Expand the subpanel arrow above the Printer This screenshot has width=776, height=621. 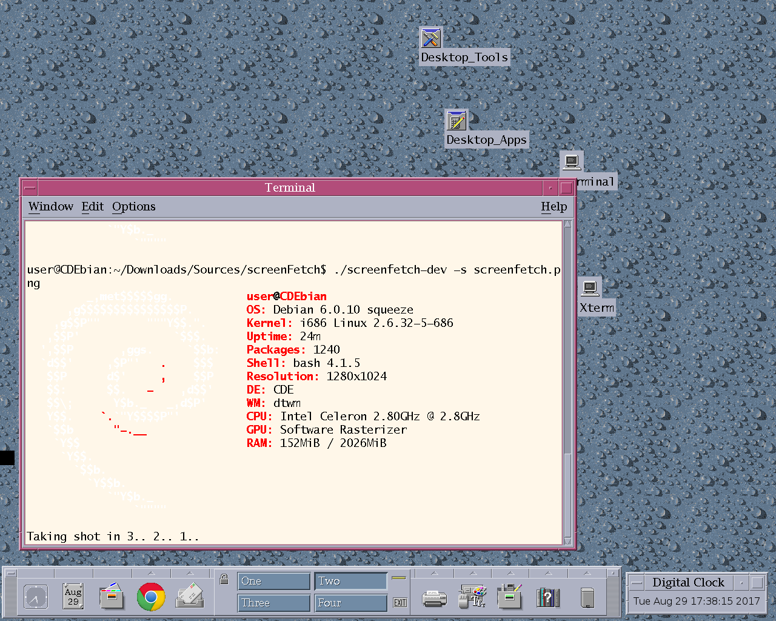pos(434,573)
